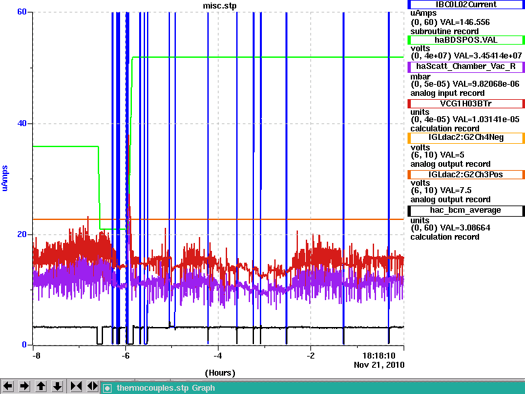The image size is (525, 394).
Task: Click the VAL=146.556 current reading
Action: 465,22
